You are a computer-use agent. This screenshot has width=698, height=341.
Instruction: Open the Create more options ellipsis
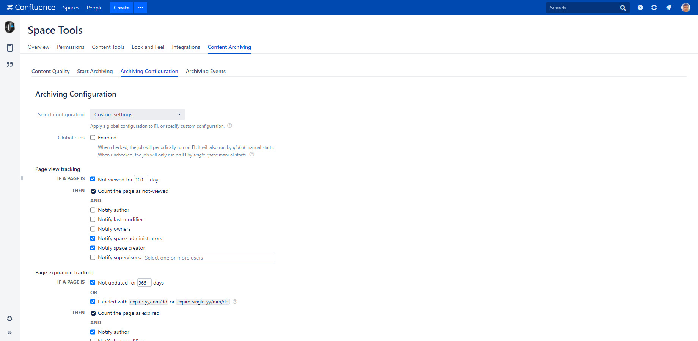(x=140, y=8)
